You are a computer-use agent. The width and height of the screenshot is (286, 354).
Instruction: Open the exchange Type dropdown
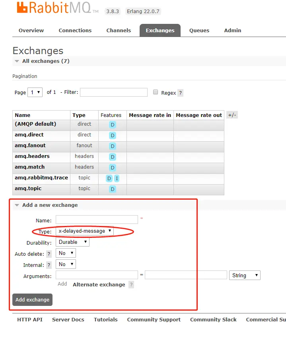(85, 231)
